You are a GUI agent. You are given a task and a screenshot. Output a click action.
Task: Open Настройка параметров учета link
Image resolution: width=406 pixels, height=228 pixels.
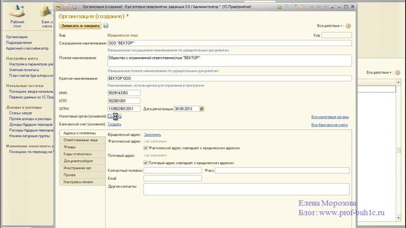tap(31, 64)
